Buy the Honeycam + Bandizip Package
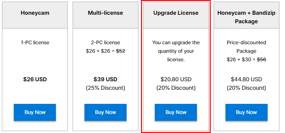The height and width of the screenshot is (133, 285). coord(246,112)
